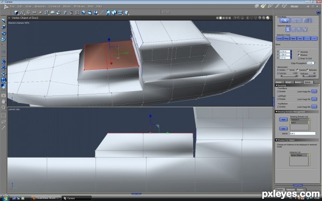Image resolution: width=322 pixels, height=201 pixels.
Task: Click the polyline drawing tool in top toolbar
Action: (x=22, y=13)
